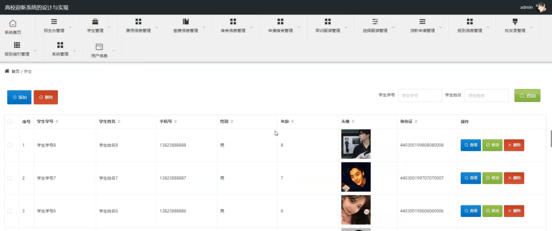Click 查看 for row 学生姓名8
The height and width of the screenshot is (231, 552).
pyautogui.click(x=471, y=145)
